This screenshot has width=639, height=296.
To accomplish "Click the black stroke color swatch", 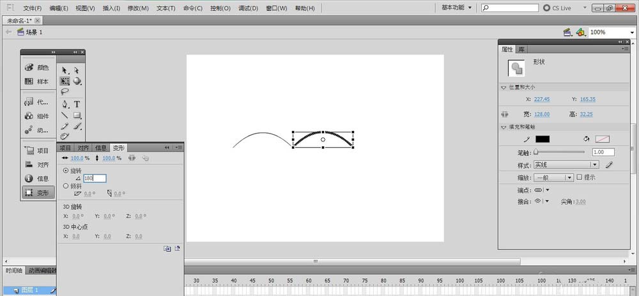I will 542,139.
